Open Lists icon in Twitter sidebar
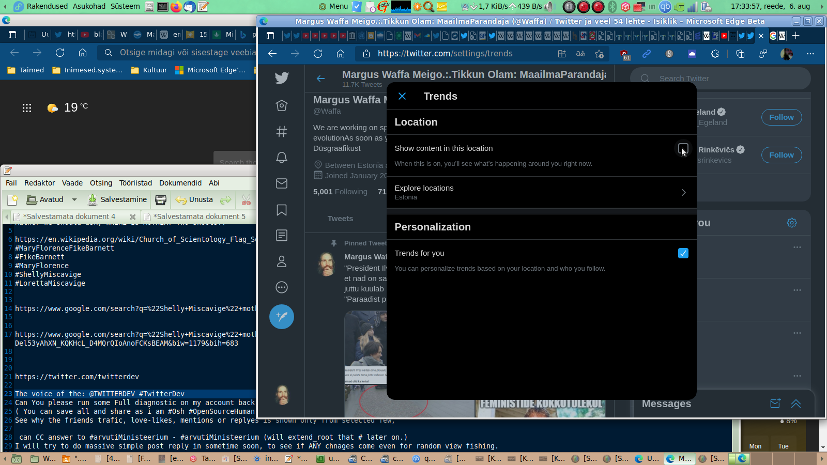Screen dimensions: 827x465 (x=282, y=236)
